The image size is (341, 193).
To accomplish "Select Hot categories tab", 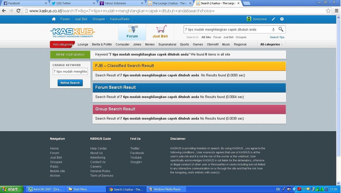I will pyautogui.click(x=63, y=44).
